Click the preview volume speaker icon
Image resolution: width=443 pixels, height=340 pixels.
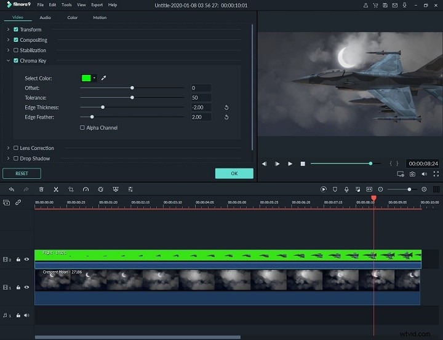point(425,174)
